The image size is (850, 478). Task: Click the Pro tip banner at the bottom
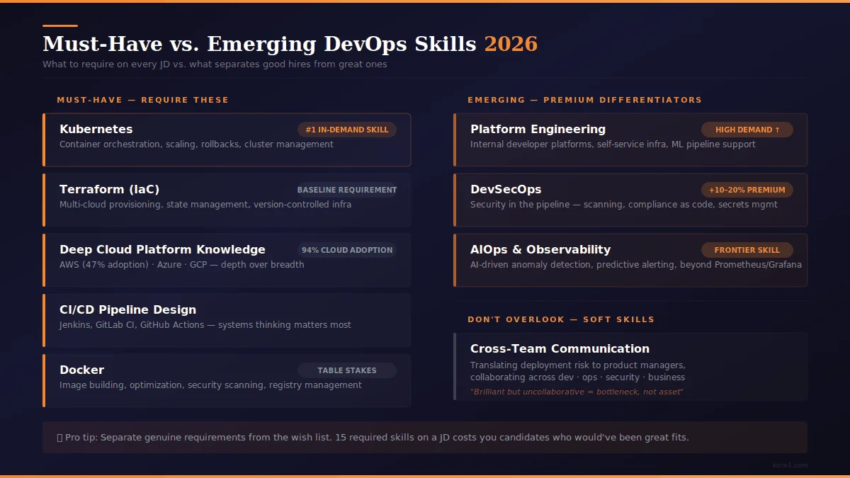point(425,437)
